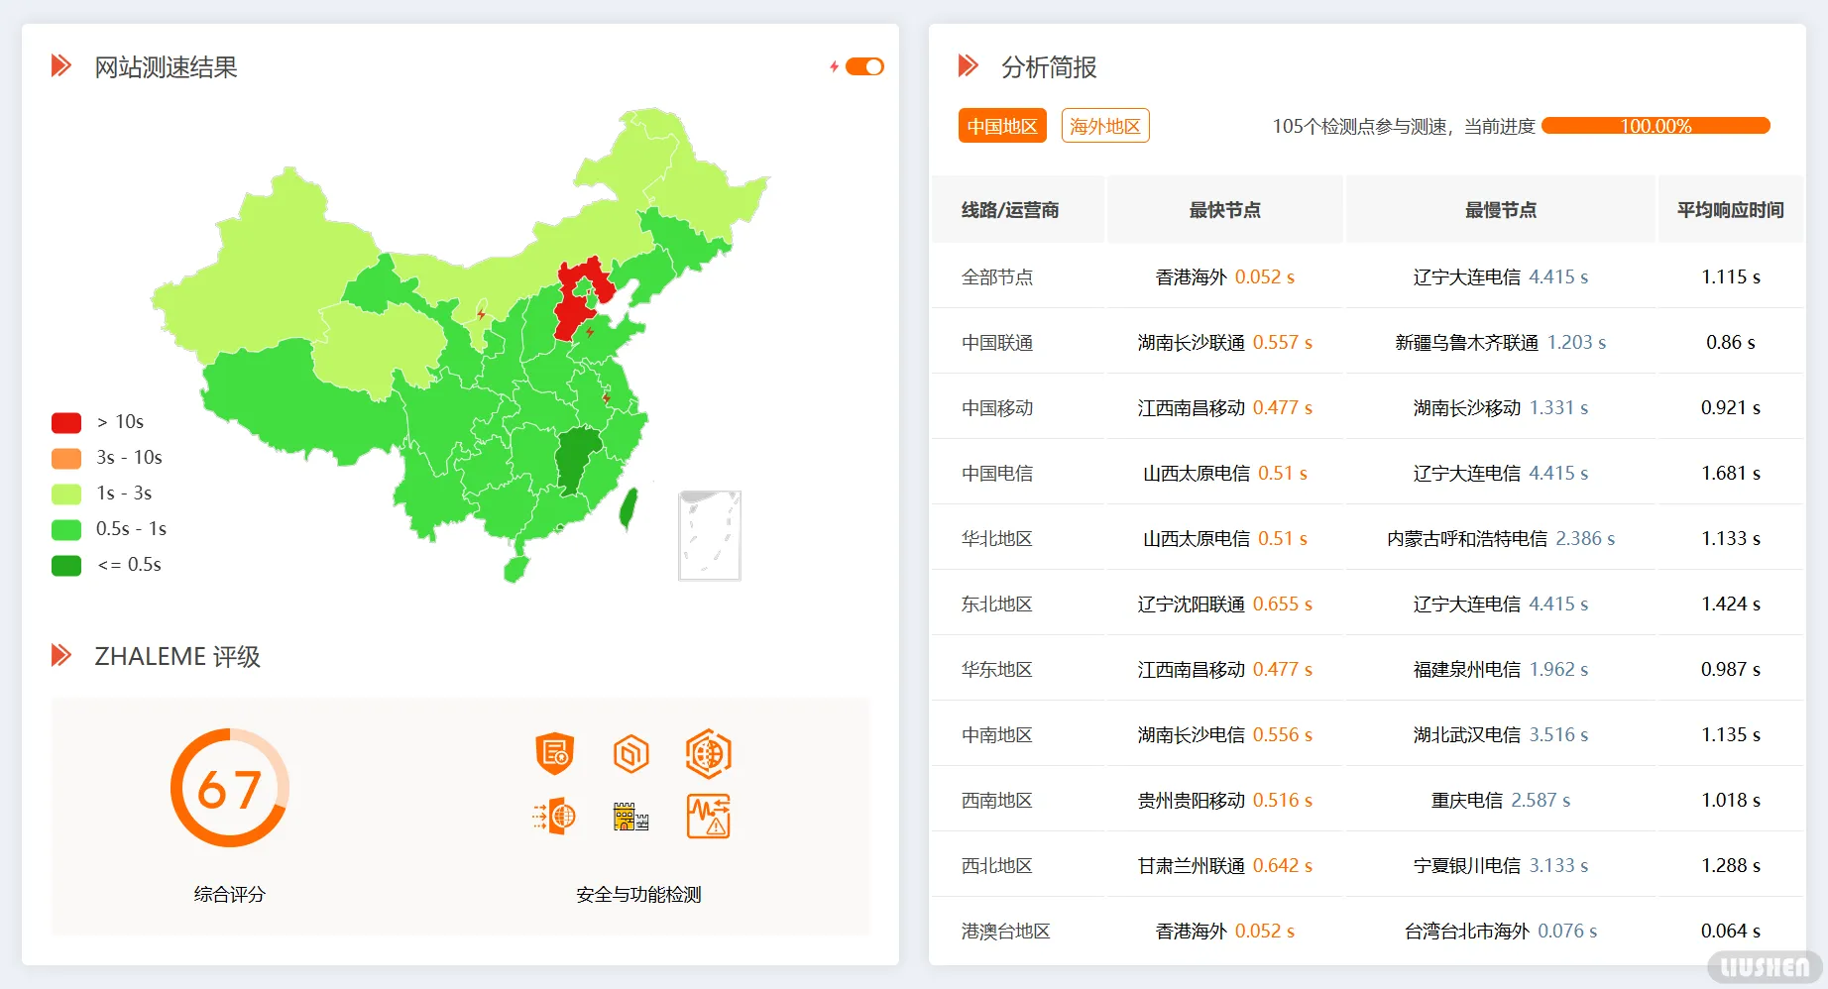1828x989 pixels.
Task: Click the South China Sea inset map
Action: point(710,535)
